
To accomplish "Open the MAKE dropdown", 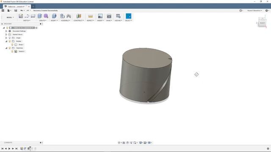I will tap(109, 21).
